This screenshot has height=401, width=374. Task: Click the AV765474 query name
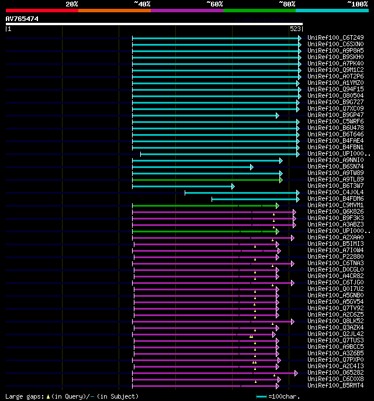tap(22, 19)
